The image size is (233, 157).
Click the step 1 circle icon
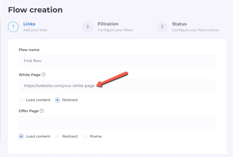tap(13, 27)
